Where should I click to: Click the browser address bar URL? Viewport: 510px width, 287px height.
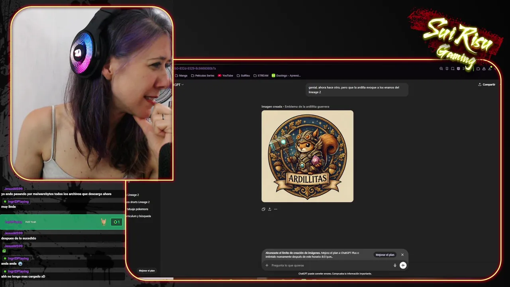(x=195, y=69)
